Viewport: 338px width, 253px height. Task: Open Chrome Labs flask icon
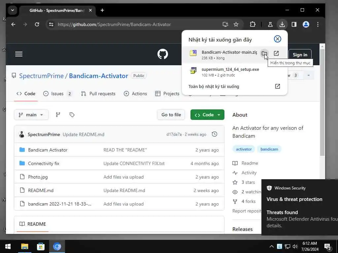tap(270, 24)
